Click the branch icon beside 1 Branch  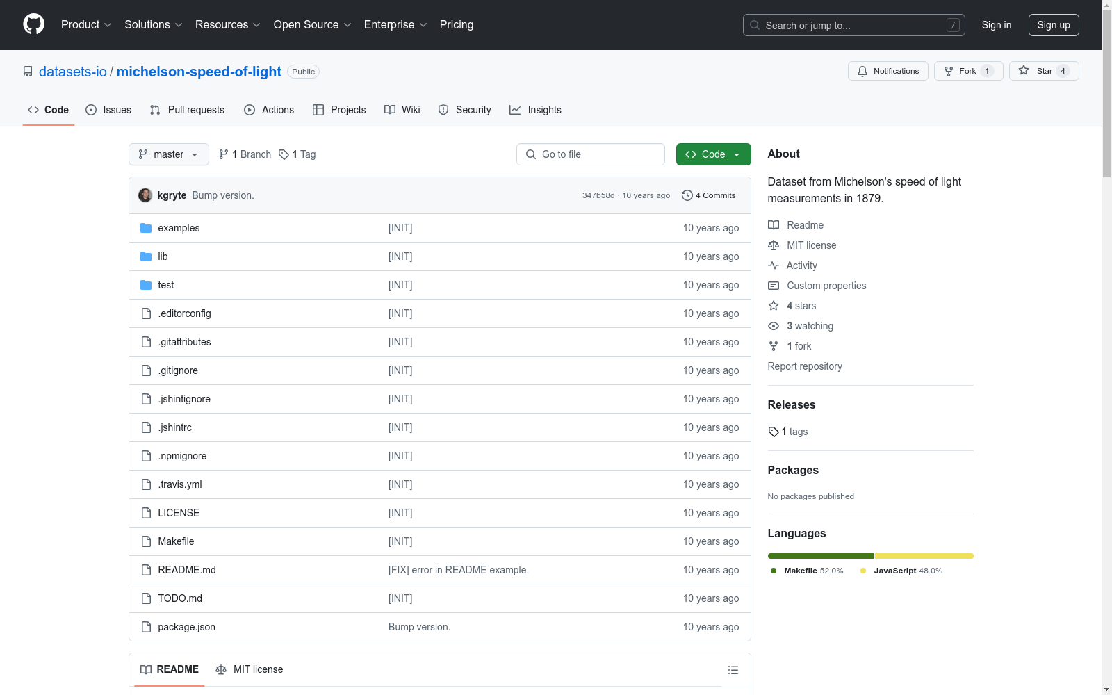(224, 154)
